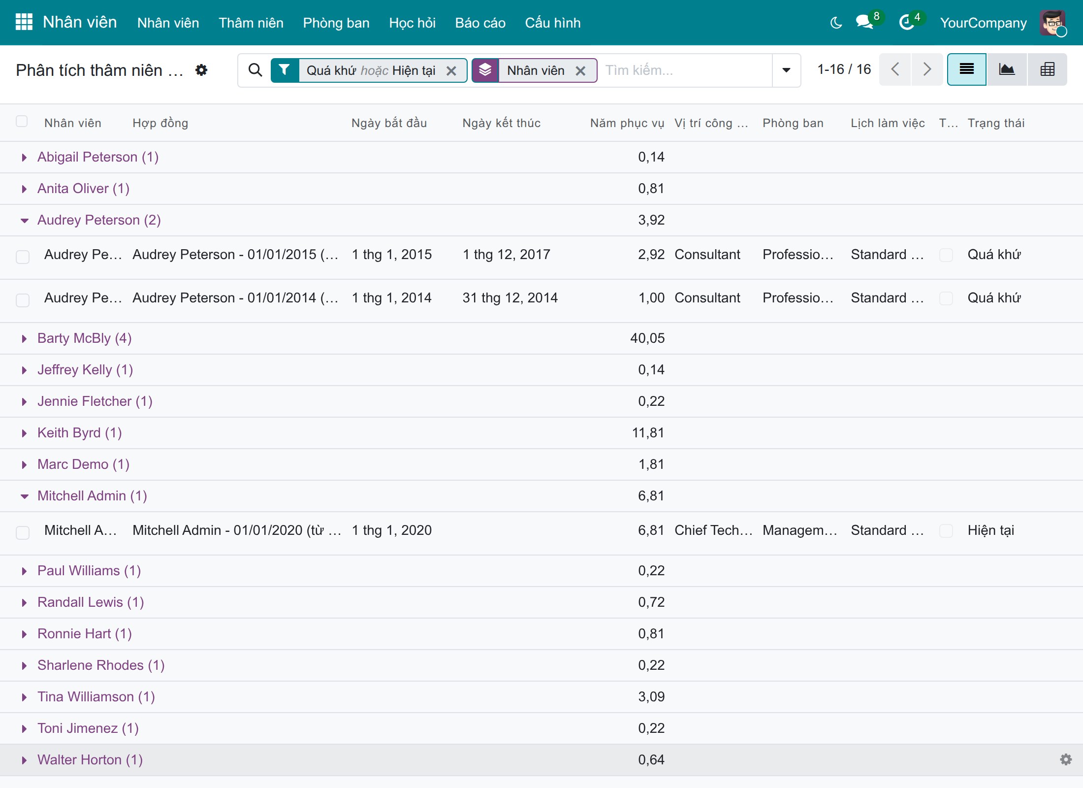Screen dimensions: 1083x788
Task: Open the activities clock icon
Action: coord(906,22)
